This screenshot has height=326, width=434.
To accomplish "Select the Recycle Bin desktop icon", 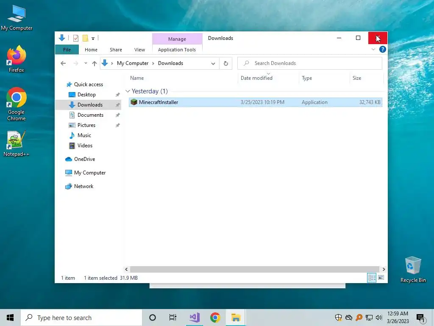I will [x=413, y=270].
